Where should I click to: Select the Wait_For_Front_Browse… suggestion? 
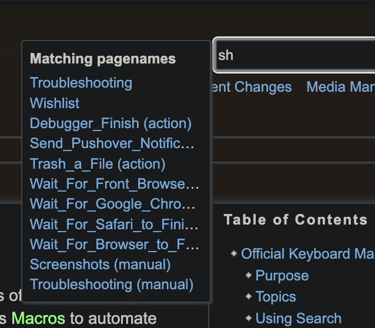115,184
